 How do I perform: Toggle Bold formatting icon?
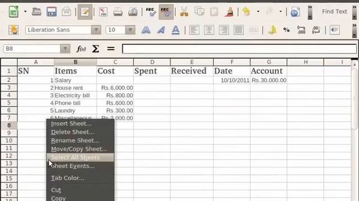tap(146, 30)
